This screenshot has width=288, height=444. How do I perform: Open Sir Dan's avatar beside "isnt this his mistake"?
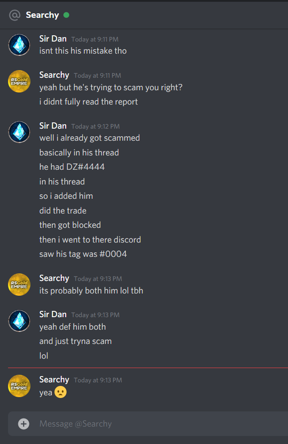[x=19, y=45]
